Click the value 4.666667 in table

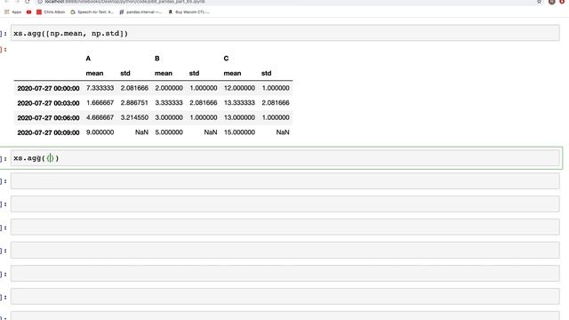(100, 117)
